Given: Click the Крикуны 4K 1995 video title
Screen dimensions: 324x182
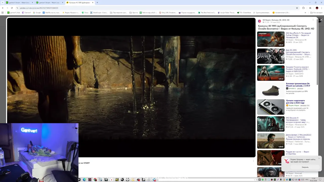Looking at the screenshot, I should click(x=286, y=27).
